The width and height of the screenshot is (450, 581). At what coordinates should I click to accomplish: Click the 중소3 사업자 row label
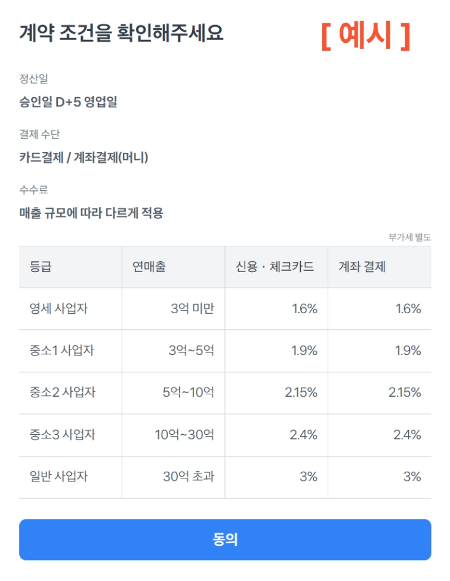pos(63,435)
